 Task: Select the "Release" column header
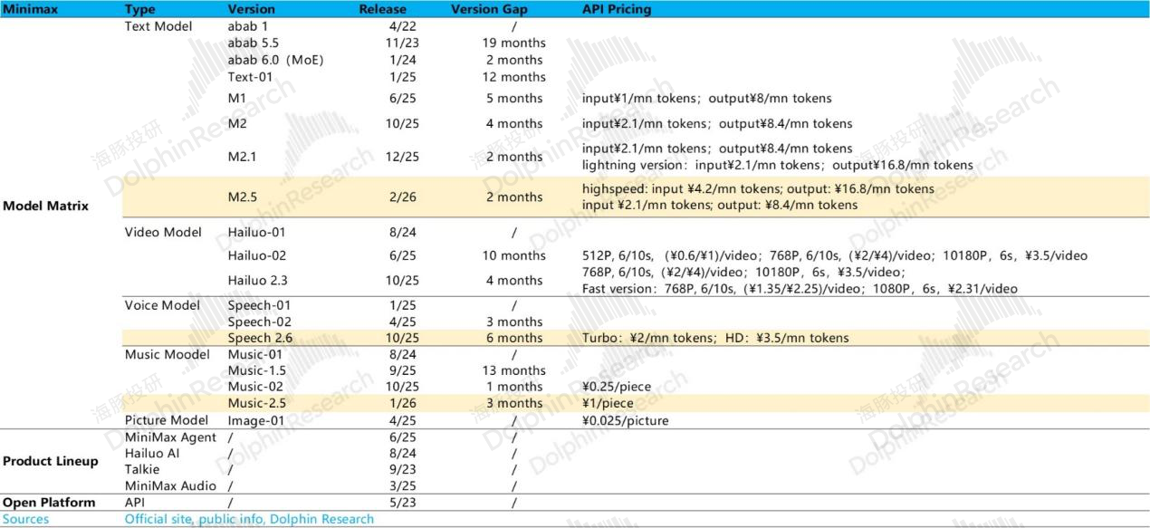(385, 9)
